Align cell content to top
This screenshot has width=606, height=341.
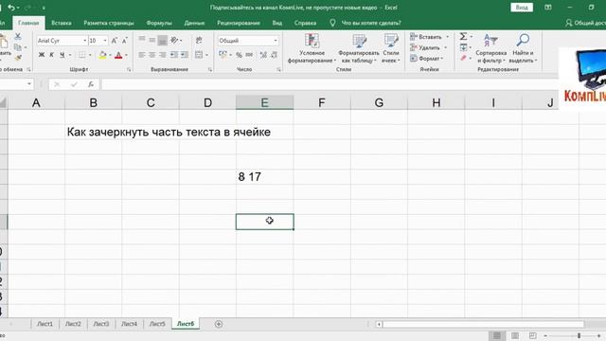point(142,40)
